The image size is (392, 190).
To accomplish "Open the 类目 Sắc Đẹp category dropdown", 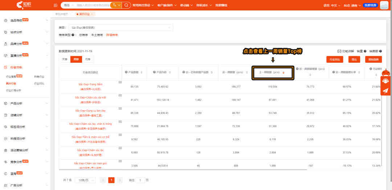I will (x=121, y=28).
